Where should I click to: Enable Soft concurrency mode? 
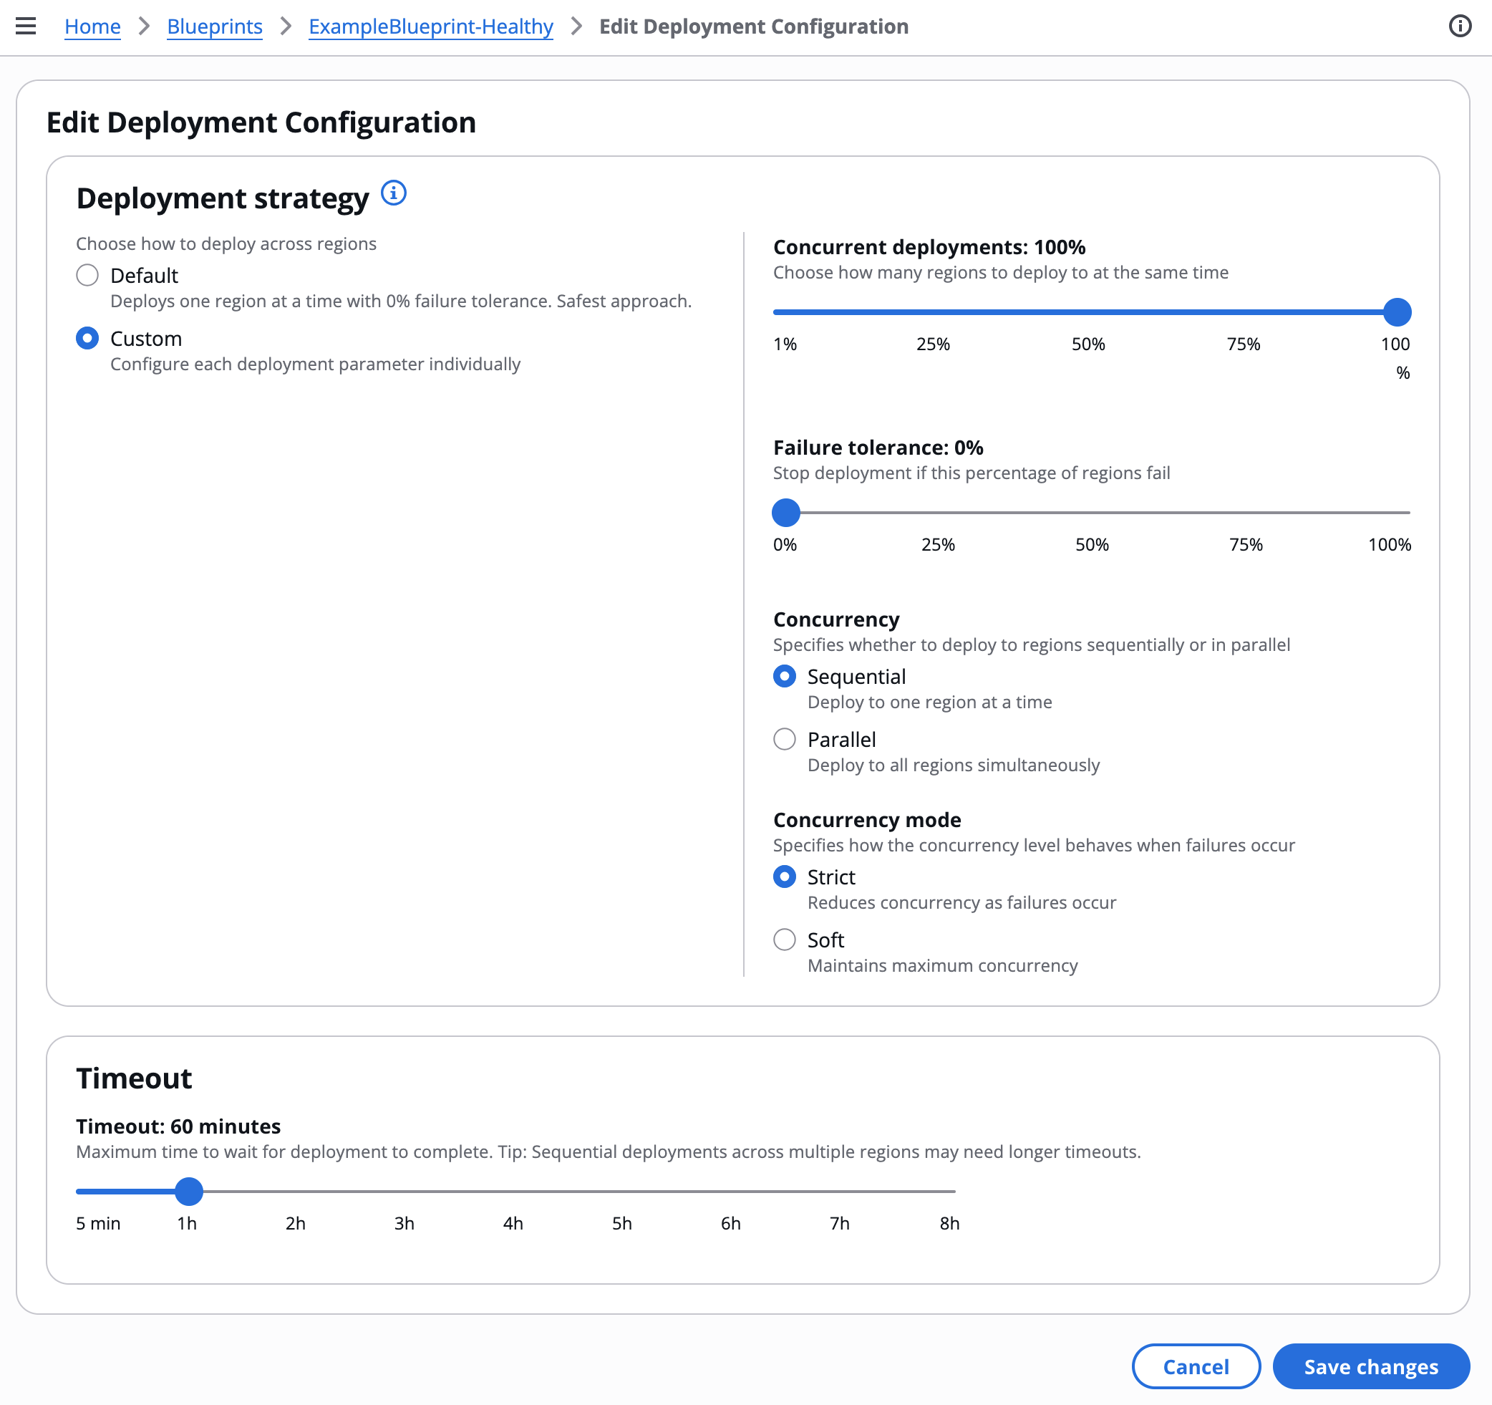click(x=784, y=940)
